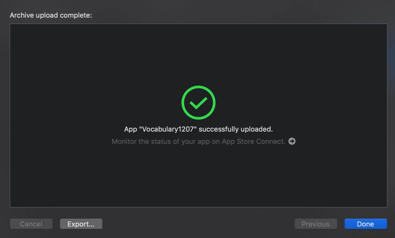Click the "Vocabulary1207" successfully uploaded text
This screenshot has width=395, height=238.
tap(198, 129)
